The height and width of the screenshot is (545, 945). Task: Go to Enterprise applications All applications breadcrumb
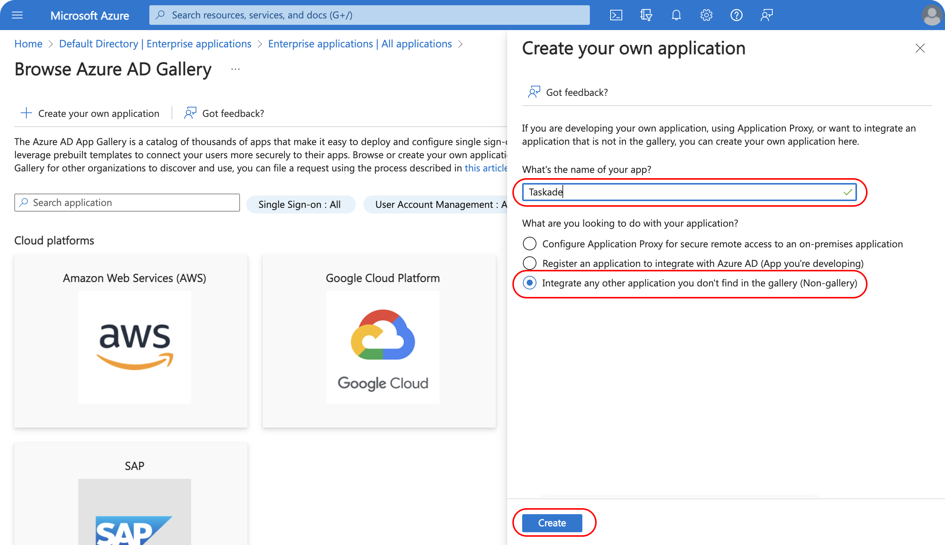360,44
